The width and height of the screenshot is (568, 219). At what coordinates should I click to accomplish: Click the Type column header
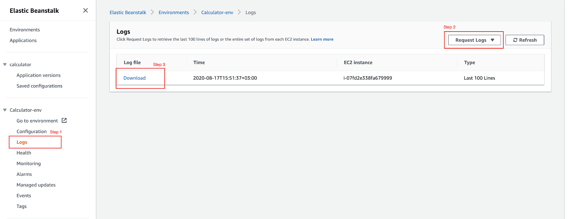pyautogui.click(x=470, y=62)
